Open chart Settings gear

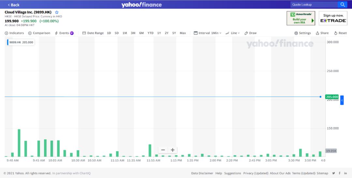302,33
